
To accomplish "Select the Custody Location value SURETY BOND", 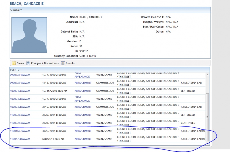I will tap(88, 56).
